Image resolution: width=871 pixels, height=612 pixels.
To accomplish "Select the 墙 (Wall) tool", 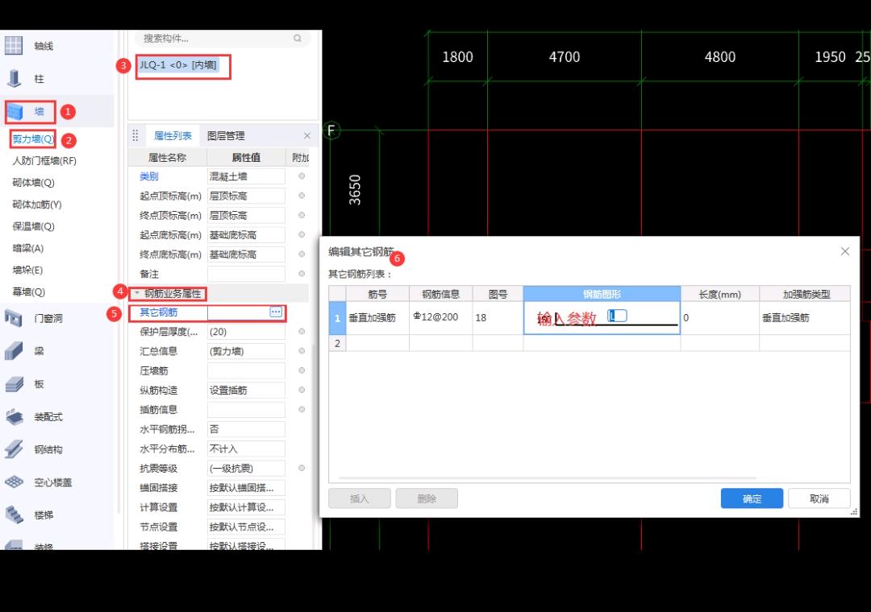I will (x=30, y=113).
